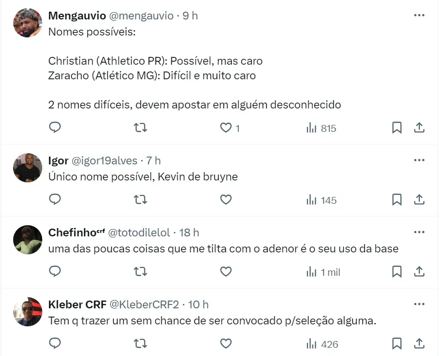This screenshot has height=356, width=446.
Task: Reply to Mengauvio's tweet
Action: coord(55,128)
